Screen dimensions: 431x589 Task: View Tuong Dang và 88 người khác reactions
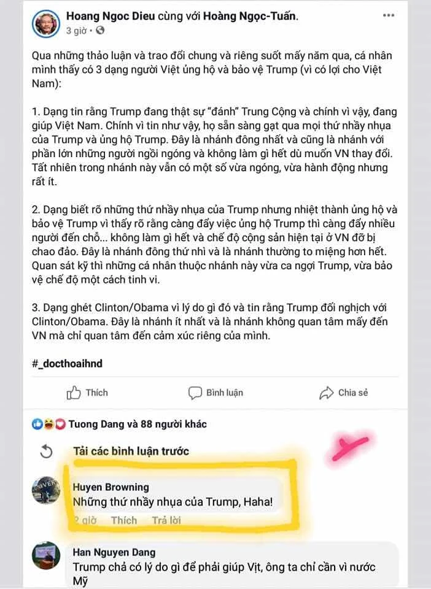tap(138, 424)
